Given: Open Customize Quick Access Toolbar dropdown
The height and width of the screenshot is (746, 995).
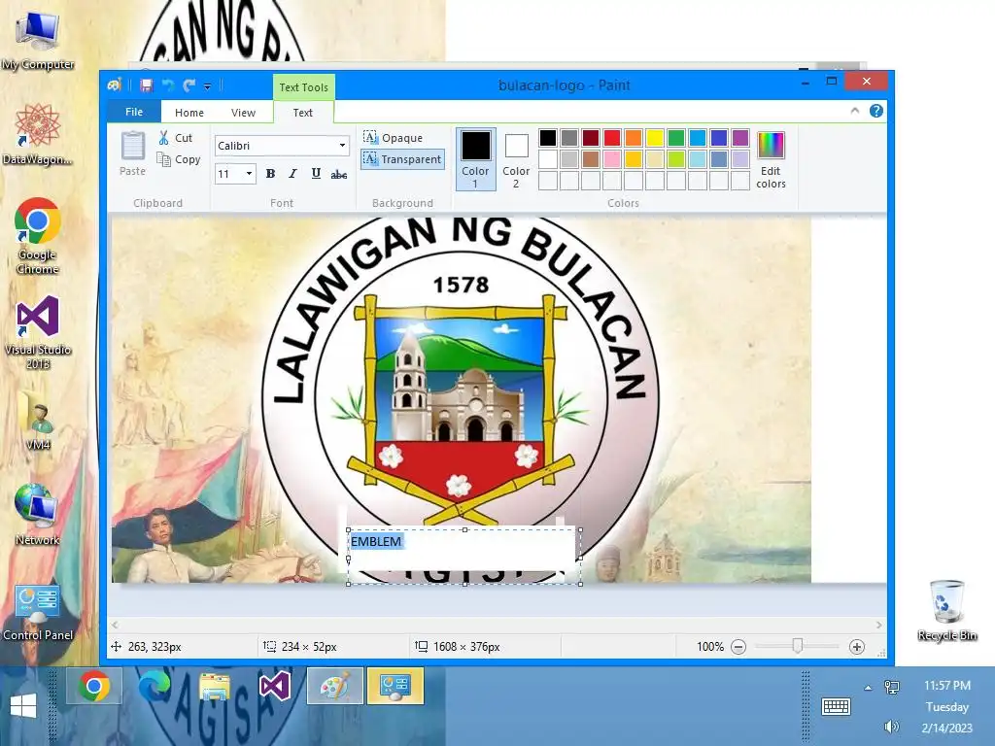Looking at the screenshot, I should 207,85.
